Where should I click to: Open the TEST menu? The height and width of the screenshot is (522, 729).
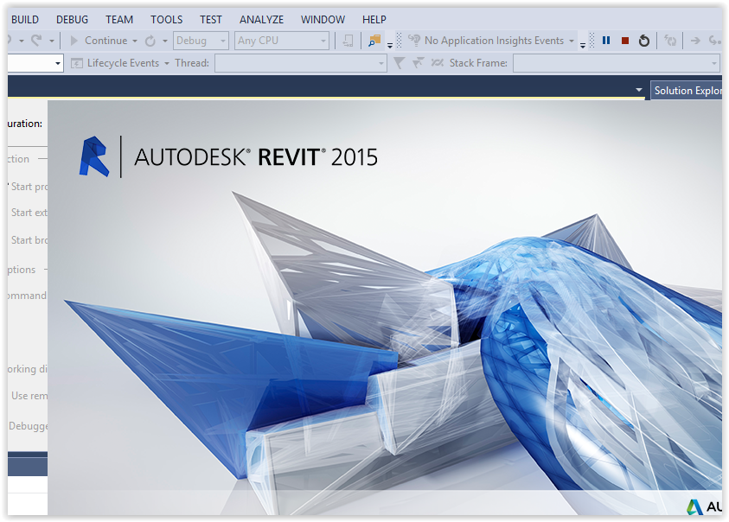[211, 20]
